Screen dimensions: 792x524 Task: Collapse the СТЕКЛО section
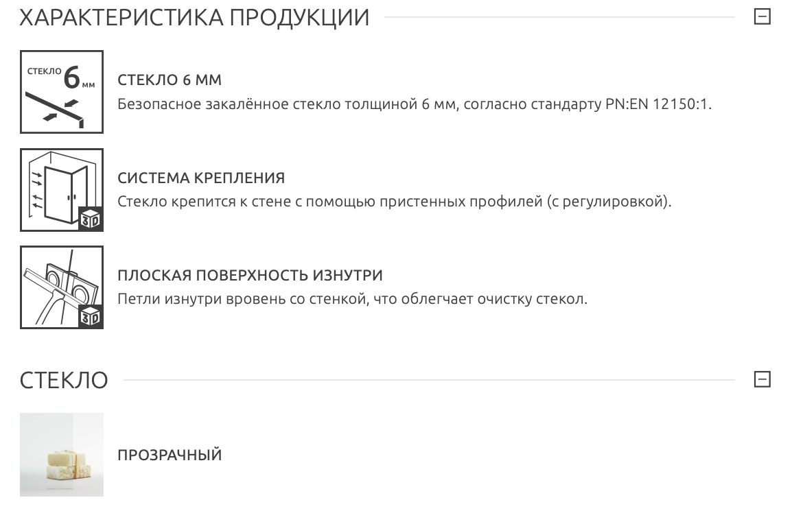click(x=762, y=379)
